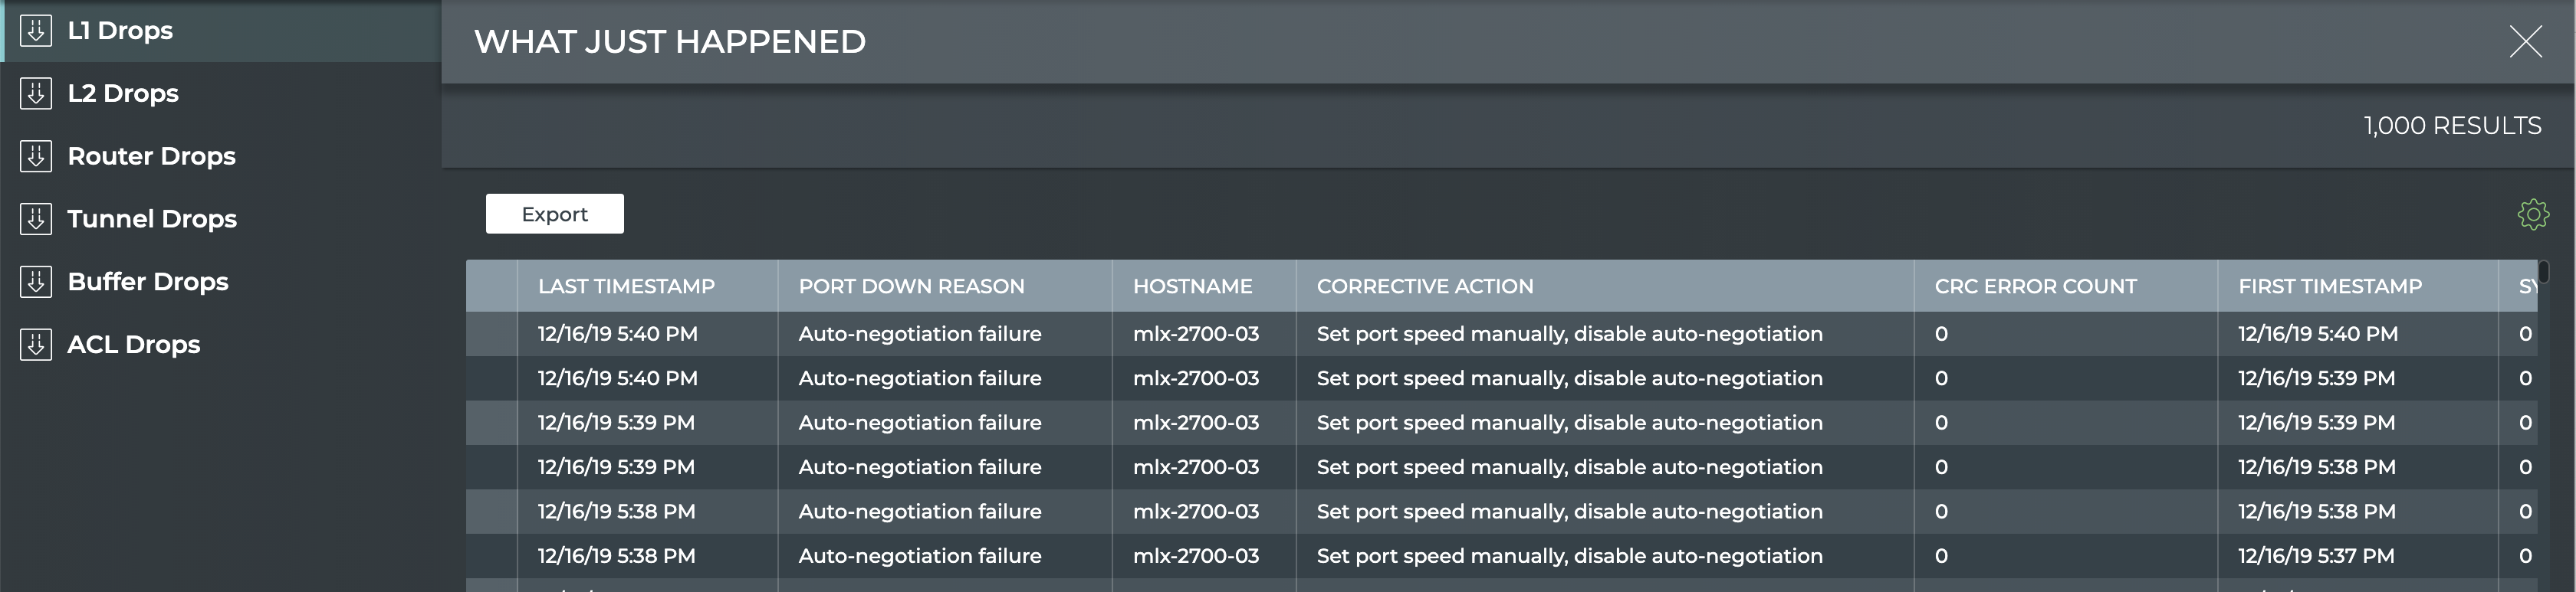Export the results table
The image size is (2576, 592).
[x=554, y=214]
